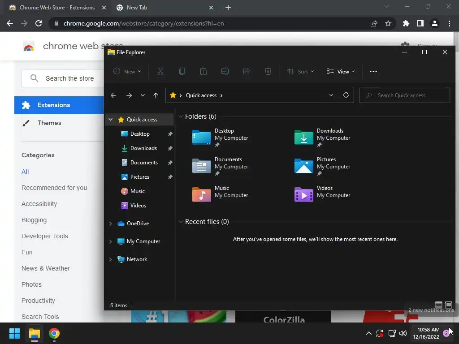Open Recommended for you category
Screen dimensions: 459x344
pyautogui.click(x=54, y=188)
